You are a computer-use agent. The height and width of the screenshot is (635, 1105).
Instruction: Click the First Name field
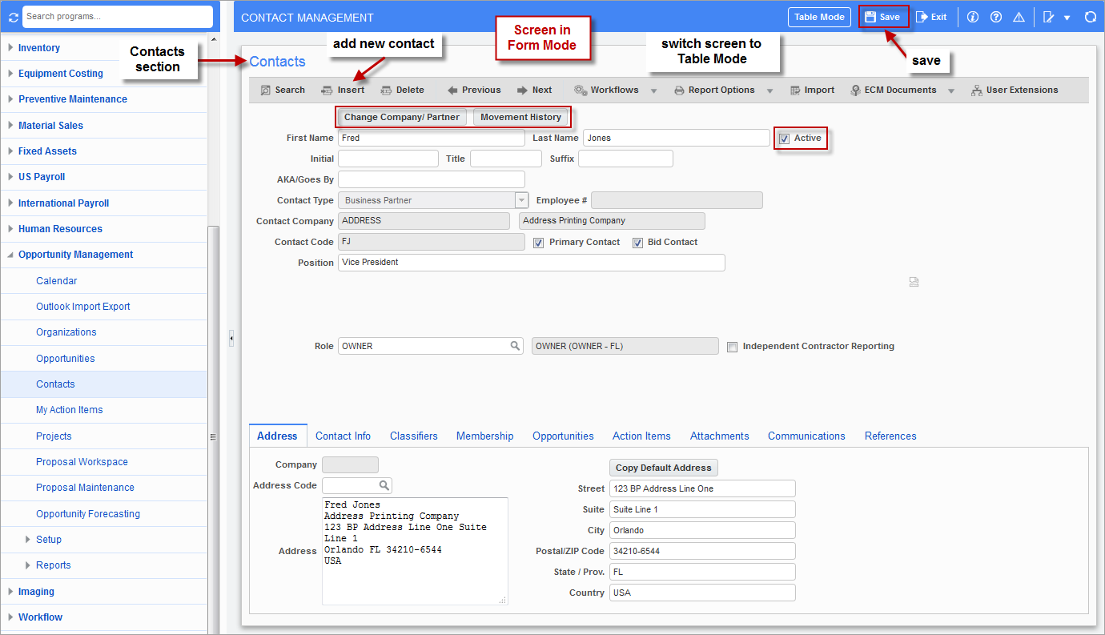[432, 138]
